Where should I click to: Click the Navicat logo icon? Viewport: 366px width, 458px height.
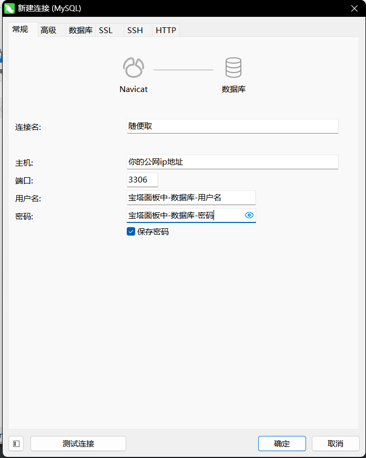(x=134, y=67)
